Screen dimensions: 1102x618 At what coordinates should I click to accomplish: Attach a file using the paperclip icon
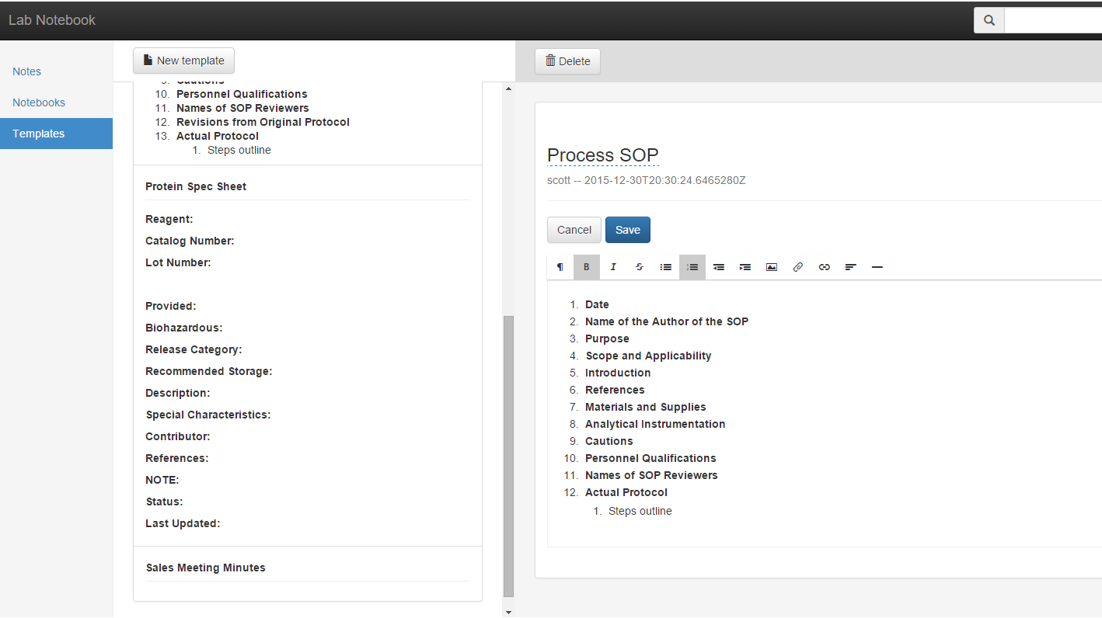pos(797,266)
